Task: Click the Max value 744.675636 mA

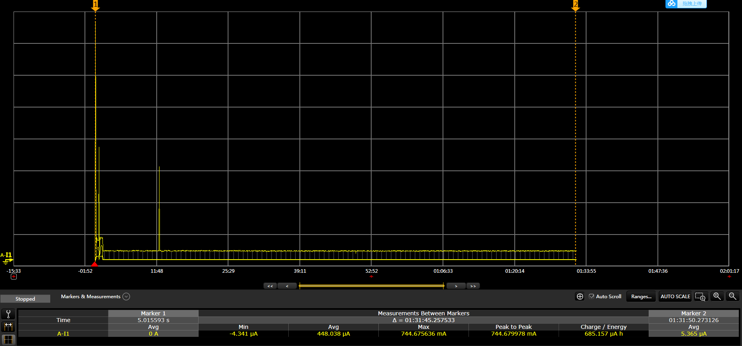Action: click(x=423, y=334)
